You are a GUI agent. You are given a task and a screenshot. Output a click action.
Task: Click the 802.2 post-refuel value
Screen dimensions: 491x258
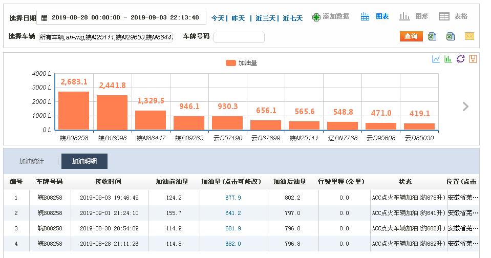292,198
